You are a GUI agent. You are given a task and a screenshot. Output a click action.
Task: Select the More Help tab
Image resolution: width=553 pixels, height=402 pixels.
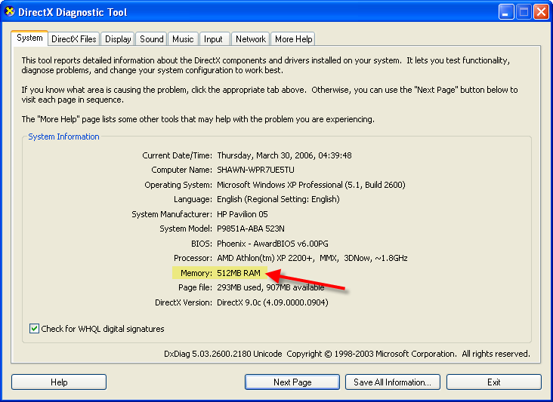(x=293, y=39)
